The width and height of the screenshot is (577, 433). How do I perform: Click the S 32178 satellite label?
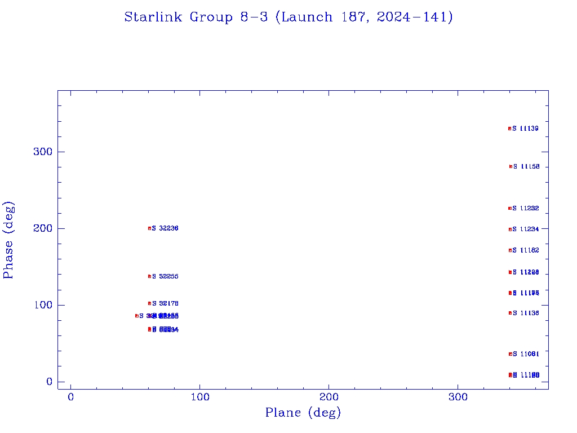[165, 303]
